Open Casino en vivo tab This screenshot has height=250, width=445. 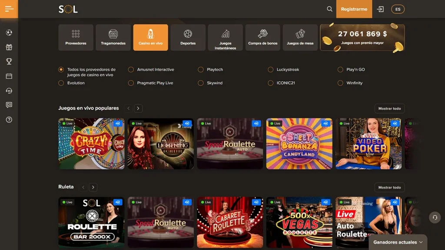point(151,37)
